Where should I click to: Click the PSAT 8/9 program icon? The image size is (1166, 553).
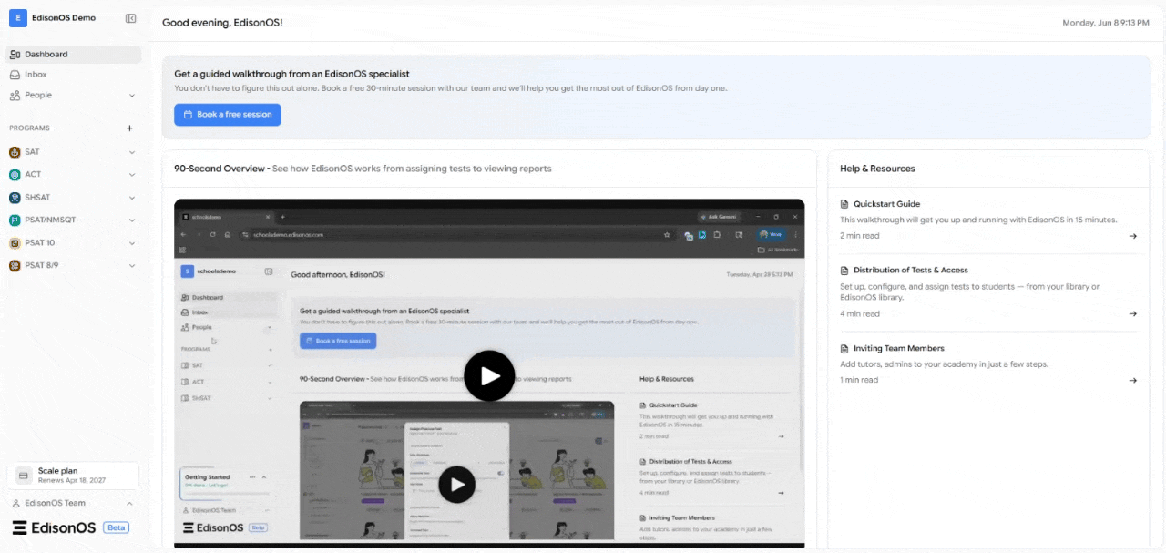15,266
